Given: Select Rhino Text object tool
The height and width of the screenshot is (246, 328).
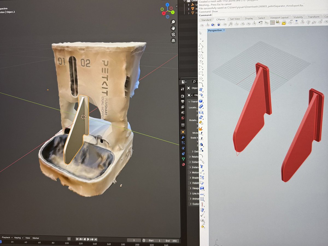Looking at the screenshot, I should pyautogui.click(x=201, y=166).
